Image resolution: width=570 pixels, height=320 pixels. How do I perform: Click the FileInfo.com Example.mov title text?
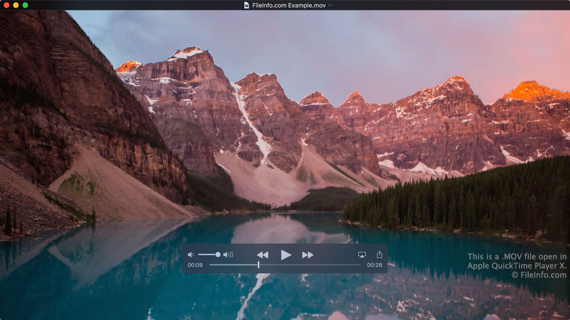pyautogui.click(x=288, y=5)
